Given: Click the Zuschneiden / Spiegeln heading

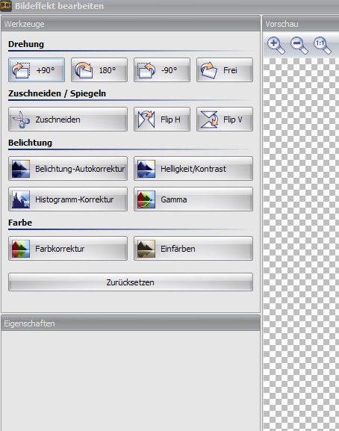Looking at the screenshot, I should pos(57,93).
